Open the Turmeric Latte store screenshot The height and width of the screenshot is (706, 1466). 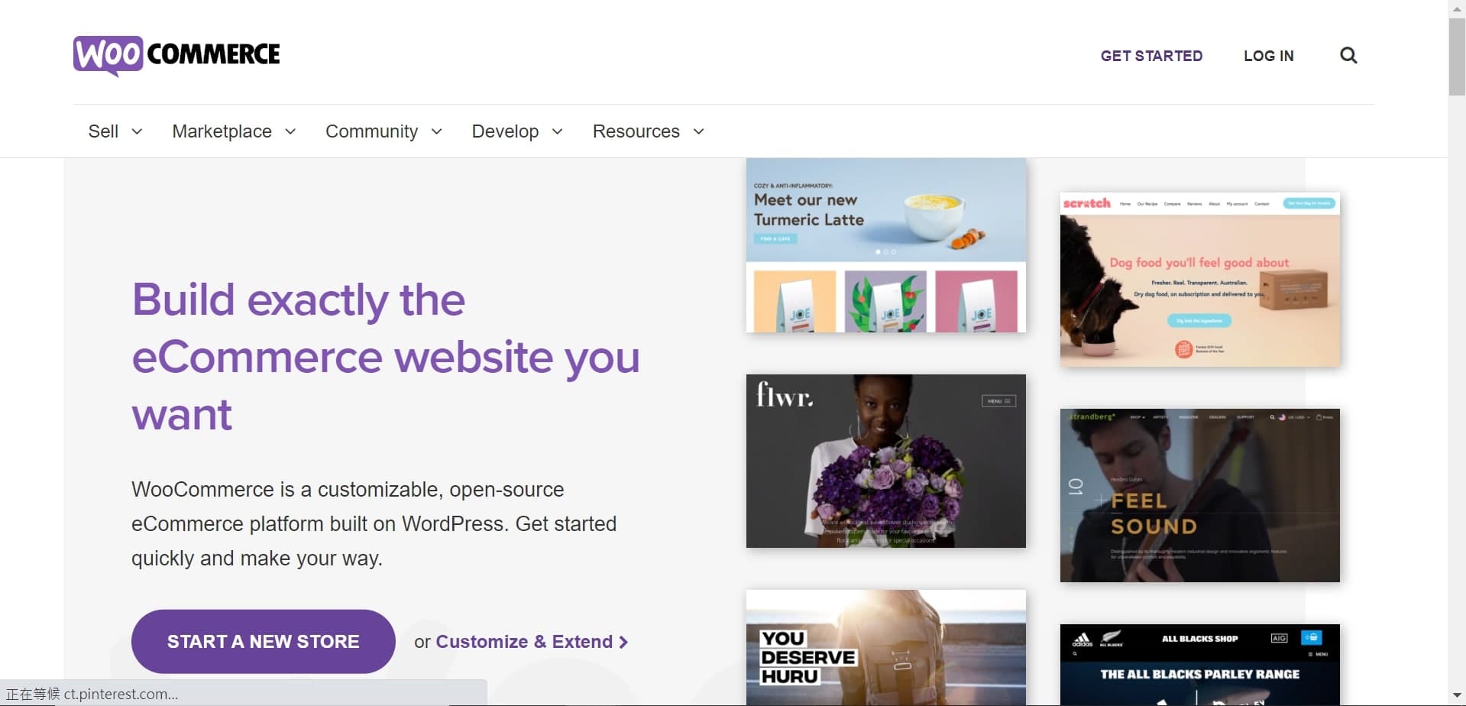click(886, 245)
